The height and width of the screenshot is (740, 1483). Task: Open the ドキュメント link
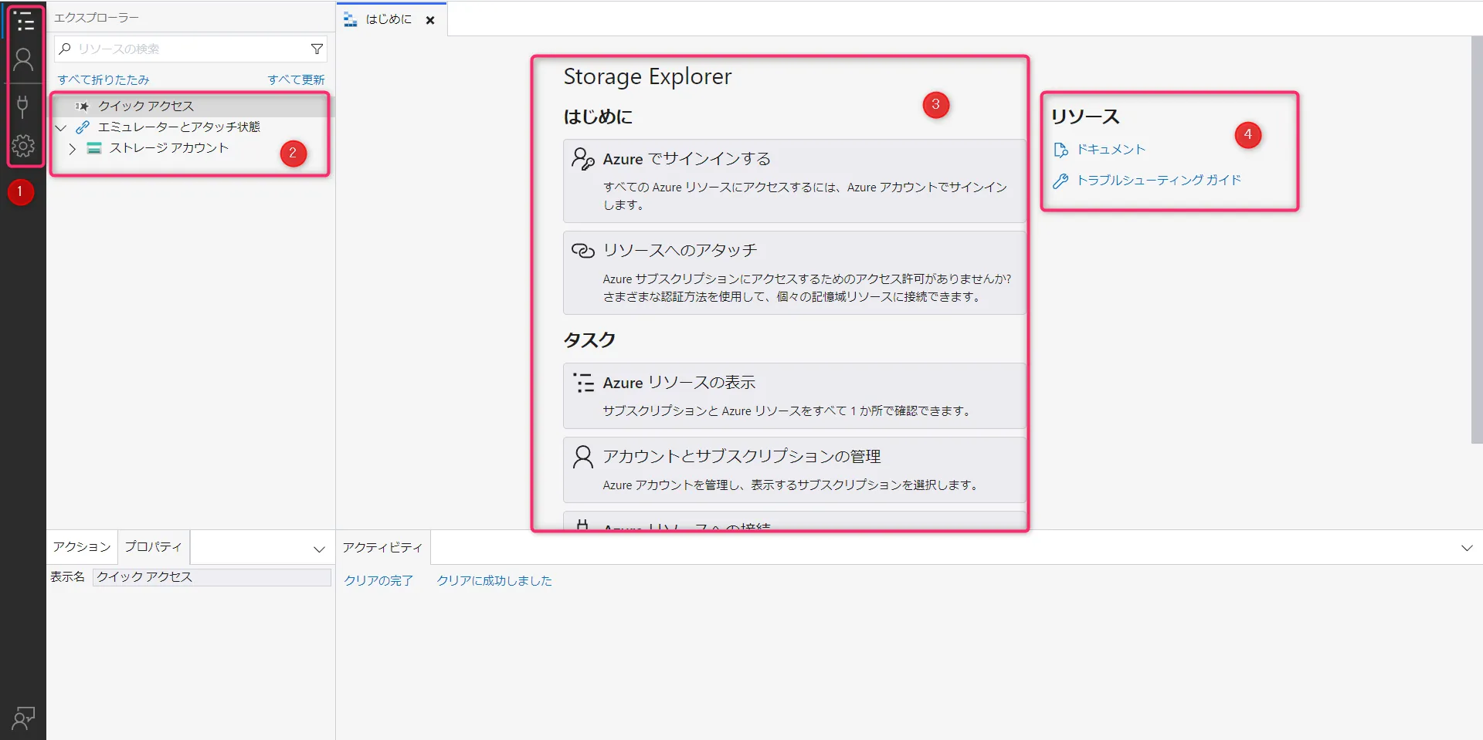point(1111,150)
